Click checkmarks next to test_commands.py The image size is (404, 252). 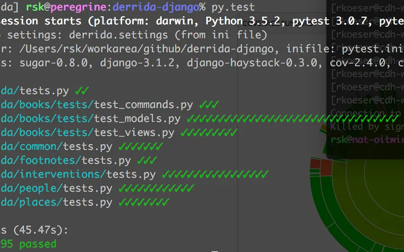point(209,105)
